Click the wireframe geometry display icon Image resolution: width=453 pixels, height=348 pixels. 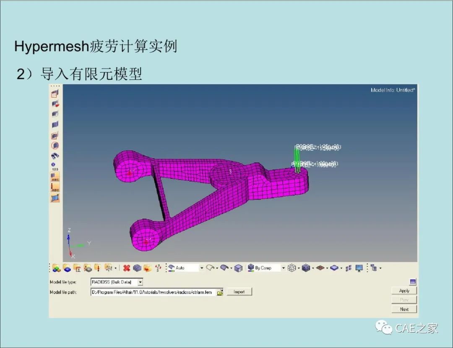click(x=210, y=268)
